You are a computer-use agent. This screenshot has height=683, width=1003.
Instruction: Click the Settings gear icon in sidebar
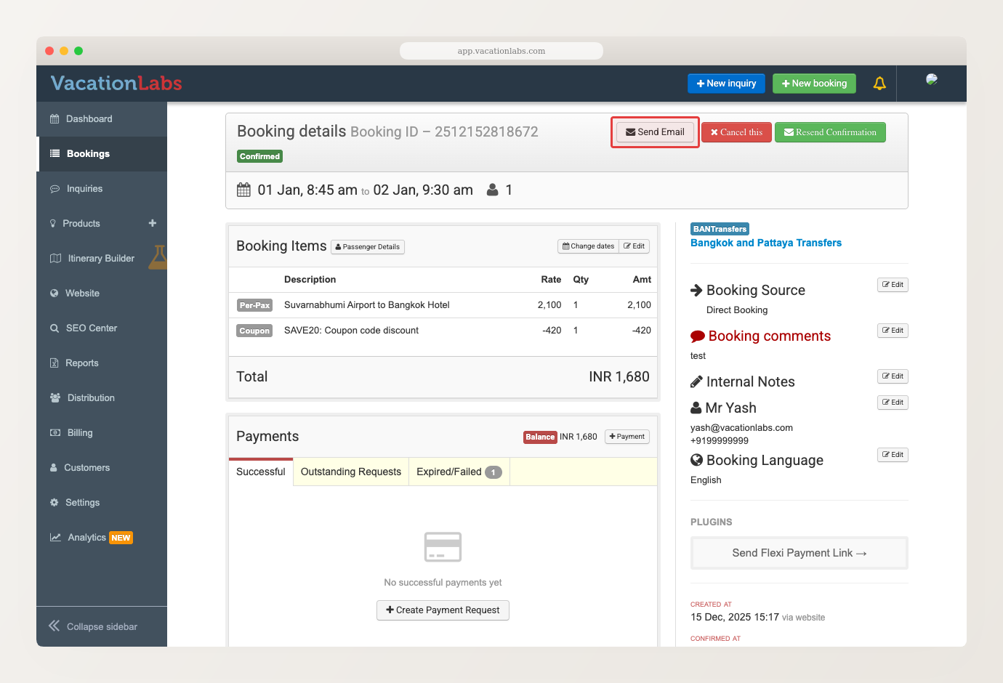coord(55,503)
